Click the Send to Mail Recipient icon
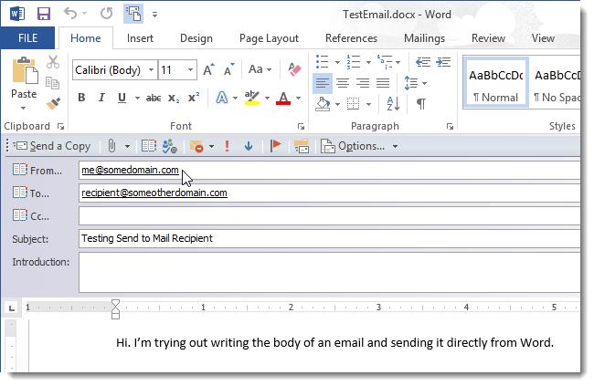594x386 pixels. point(133,14)
